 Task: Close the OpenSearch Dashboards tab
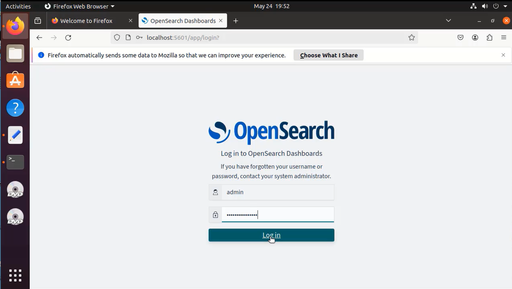(221, 21)
